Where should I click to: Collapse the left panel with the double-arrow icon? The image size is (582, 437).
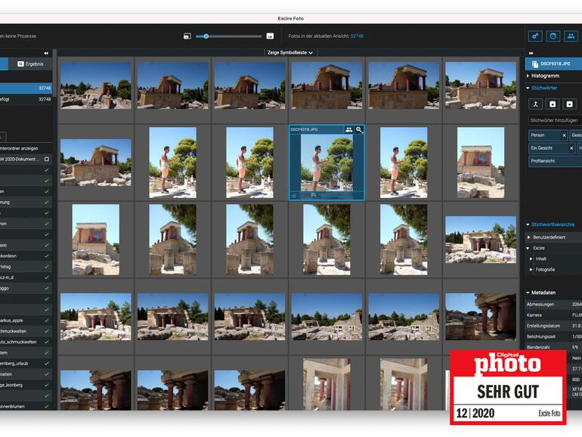pyautogui.click(x=46, y=53)
